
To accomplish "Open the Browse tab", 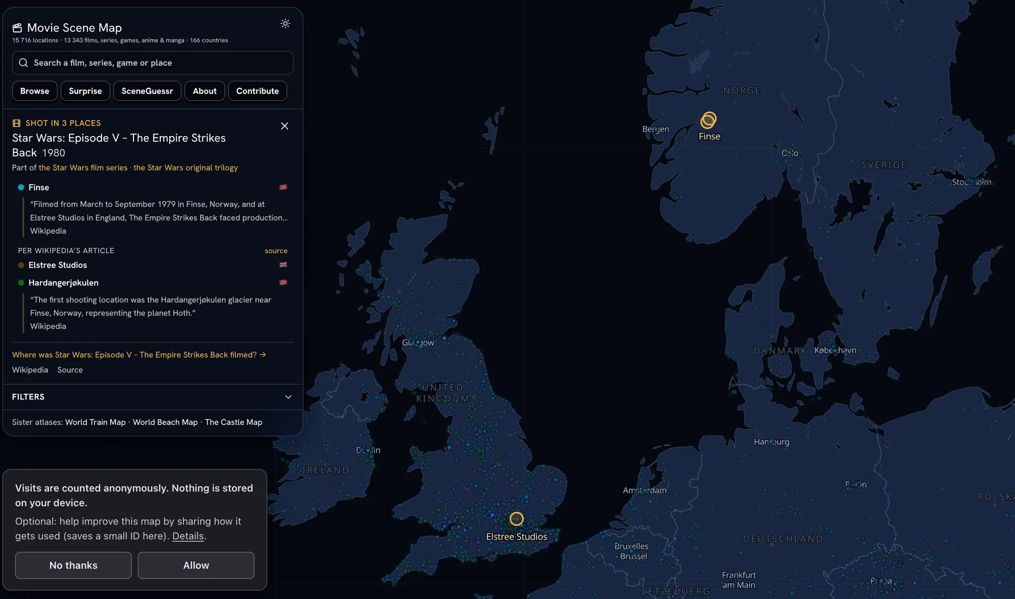I will [x=35, y=91].
